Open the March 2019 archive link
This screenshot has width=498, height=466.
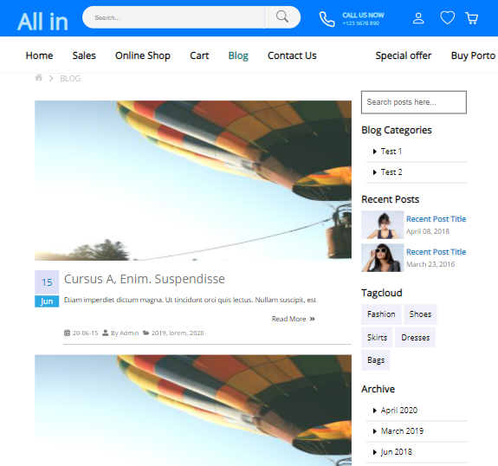click(x=402, y=431)
